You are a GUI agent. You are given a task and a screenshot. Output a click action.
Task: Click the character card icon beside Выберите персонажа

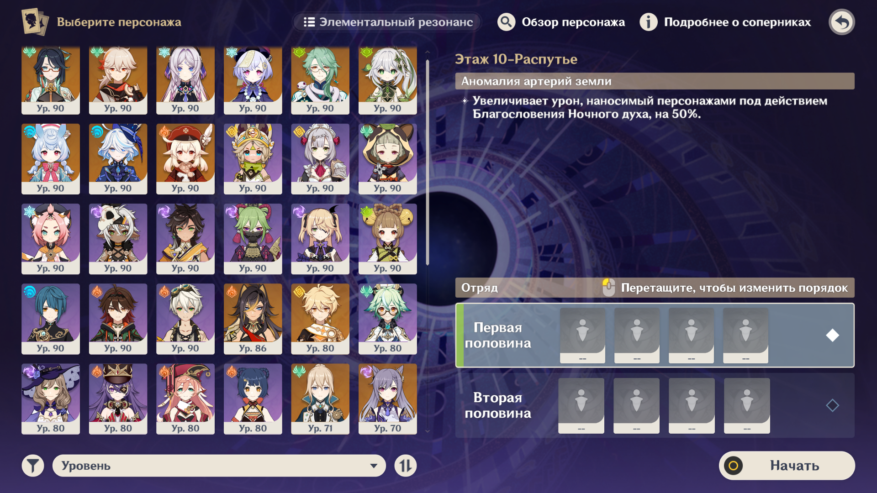point(35,22)
